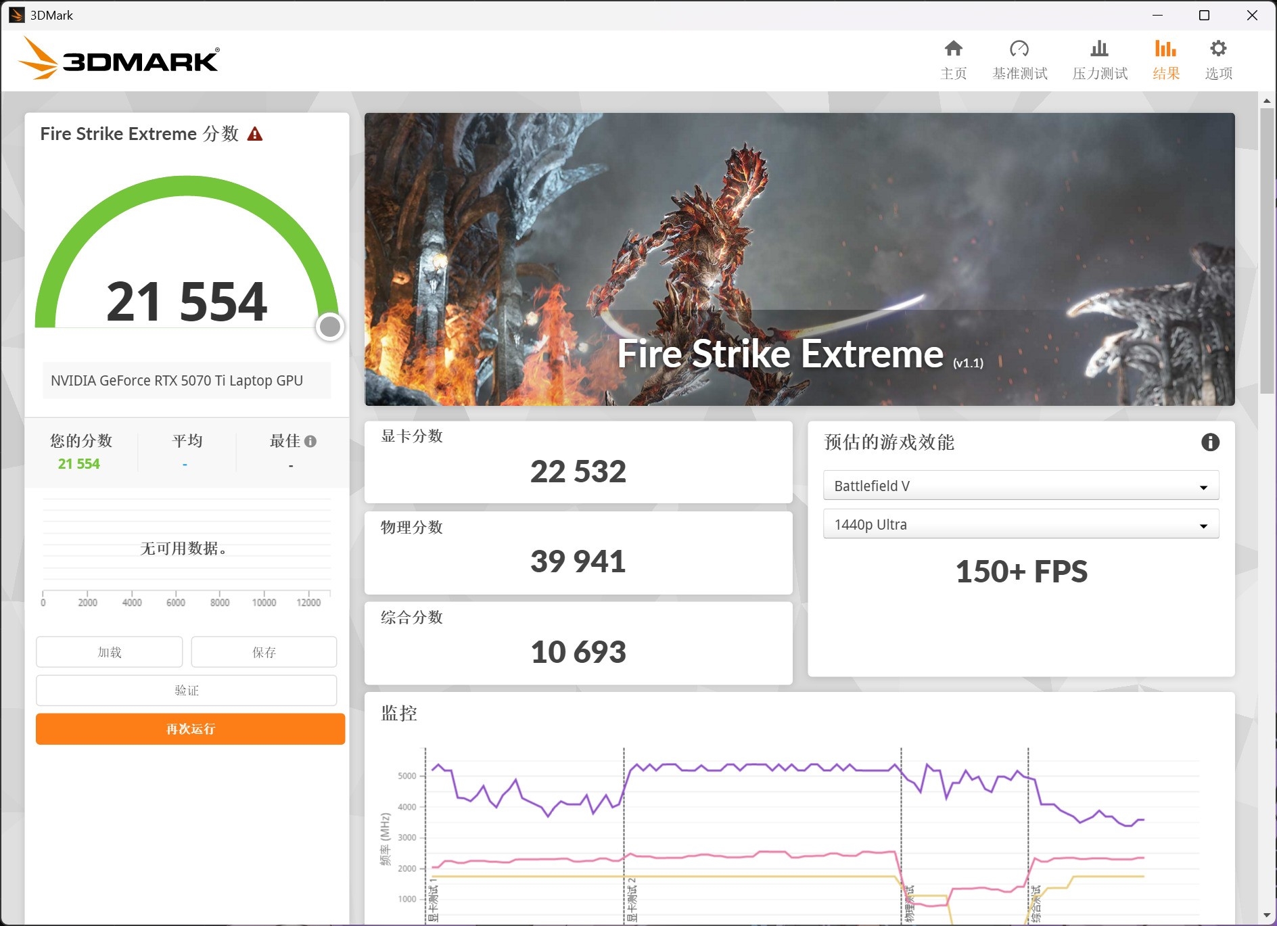
Task: Click the vertical scrollbar down arrow
Action: [1266, 915]
